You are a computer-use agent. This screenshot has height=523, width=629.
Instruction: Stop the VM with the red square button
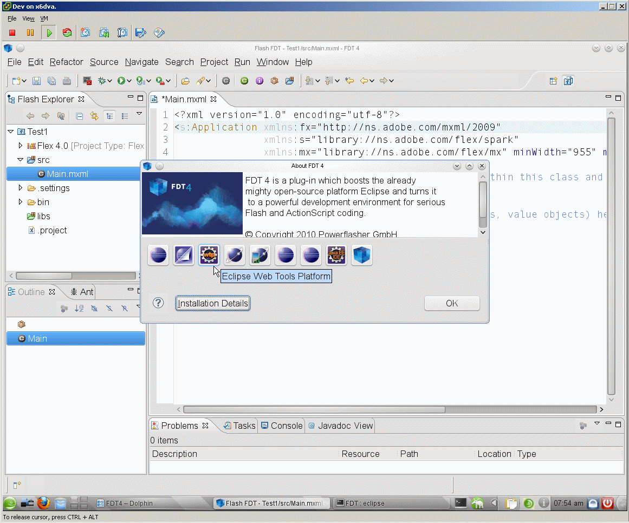pos(12,33)
